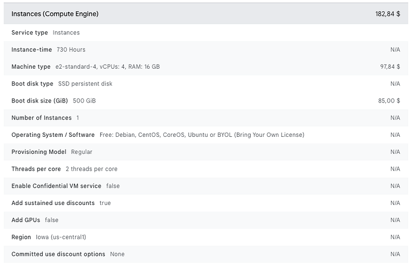Click the boot disk cost 85,00 $

(389, 100)
